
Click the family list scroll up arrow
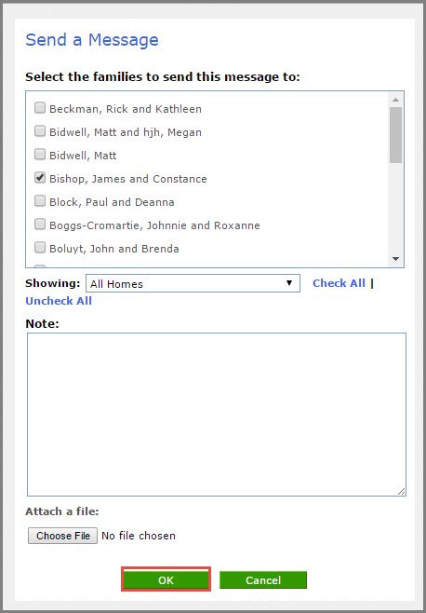click(x=395, y=100)
